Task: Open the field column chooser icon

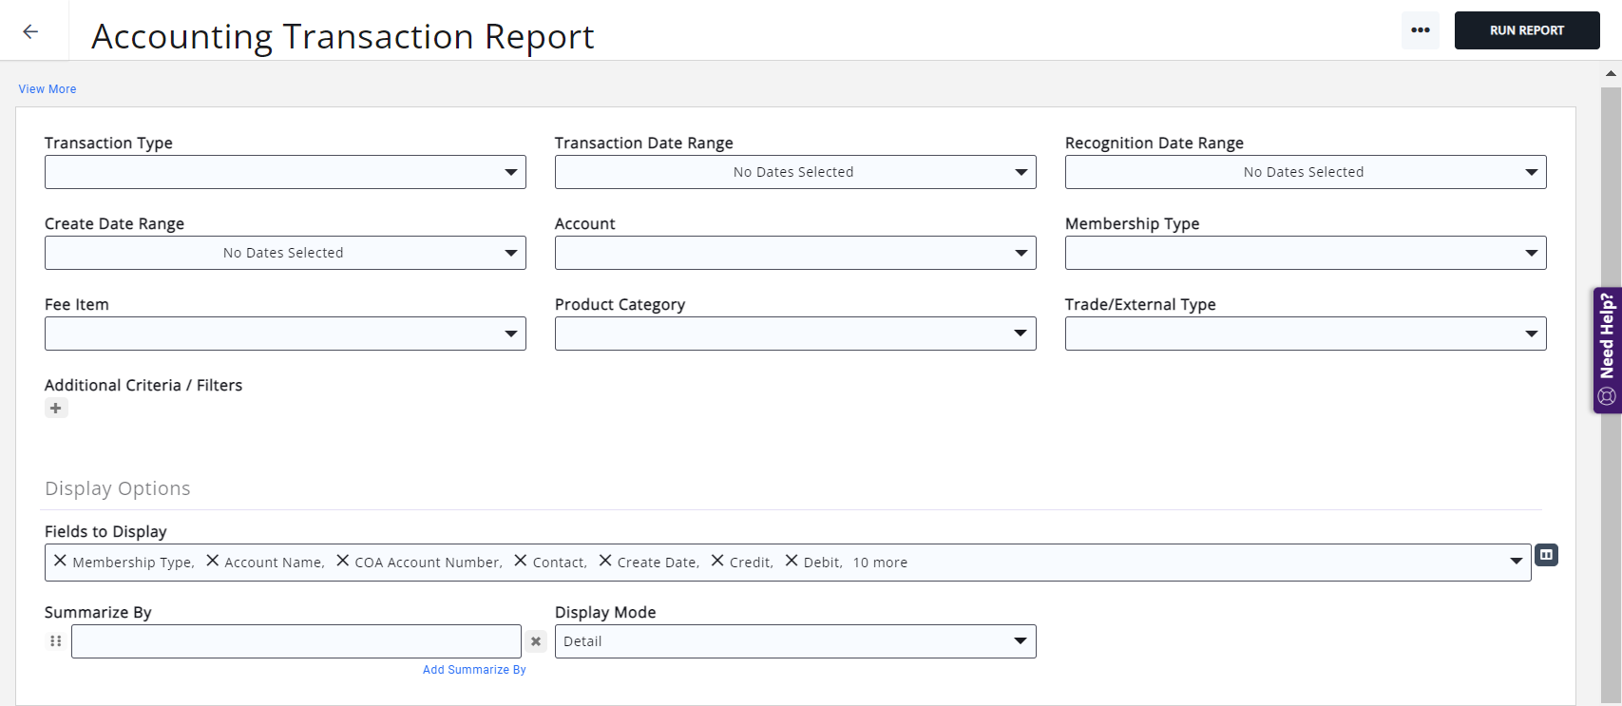Action: [1546, 555]
